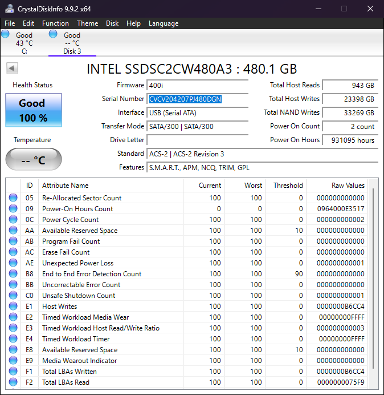This screenshot has height=395, width=384.
Task: Open the Edit menu
Action: (x=28, y=23)
